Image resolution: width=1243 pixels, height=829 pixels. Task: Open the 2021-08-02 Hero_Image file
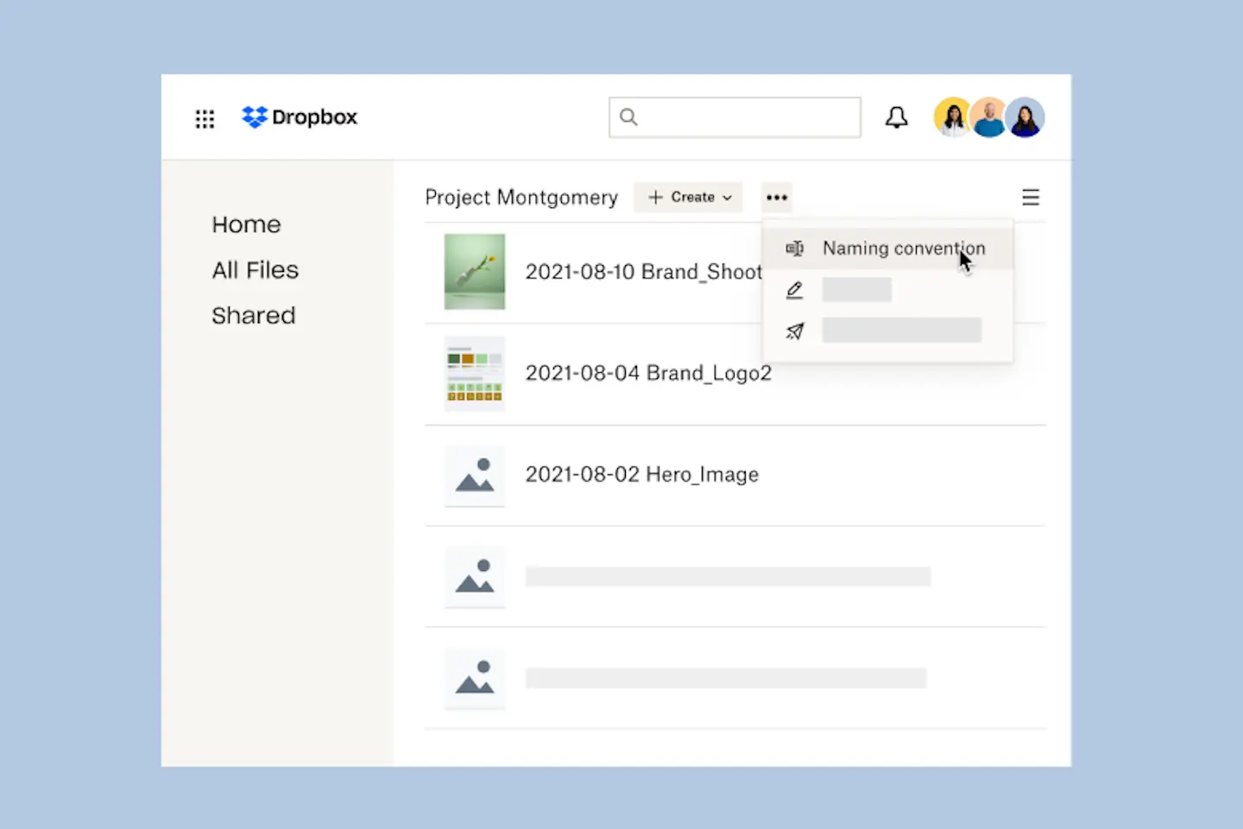641,475
